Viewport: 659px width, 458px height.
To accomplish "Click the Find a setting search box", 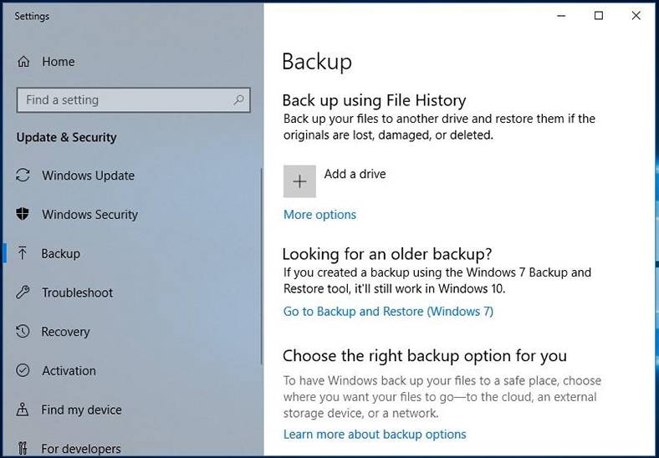I will click(134, 100).
